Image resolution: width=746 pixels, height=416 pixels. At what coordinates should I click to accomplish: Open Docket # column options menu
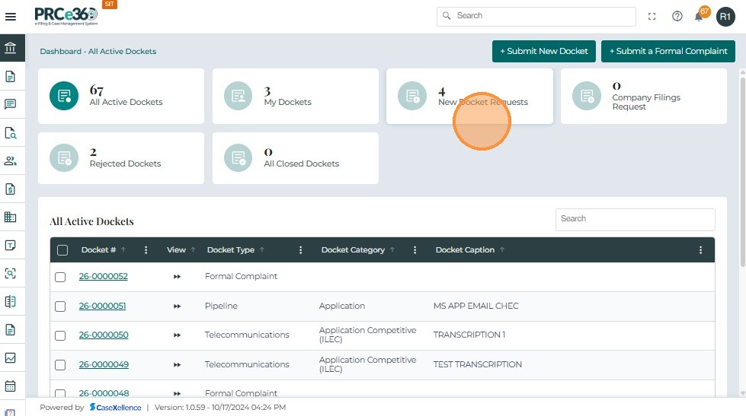point(146,250)
